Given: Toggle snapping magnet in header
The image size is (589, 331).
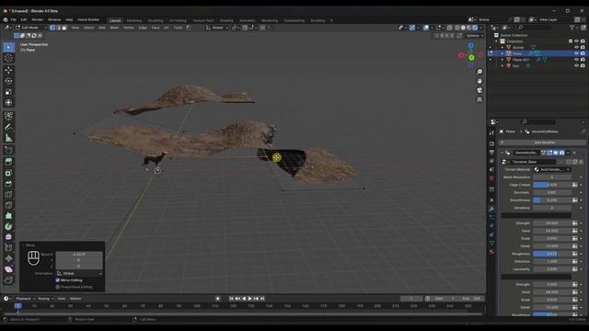Looking at the screenshot, I should pos(245,28).
